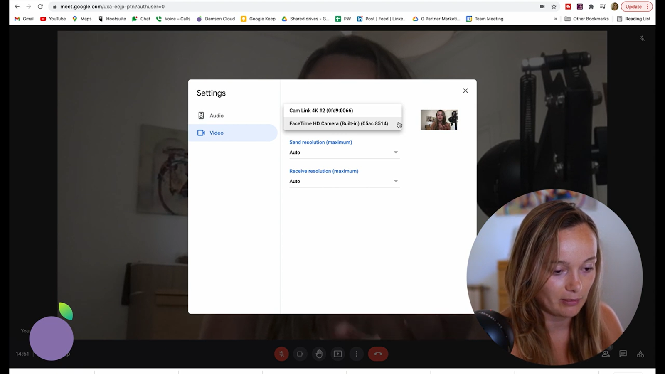
Task: Open the activities icon
Action: tap(640, 354)
